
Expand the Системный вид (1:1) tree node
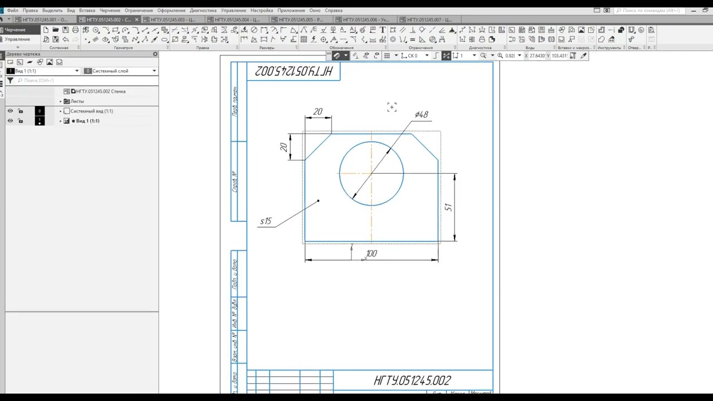pyautogui.click(x=61, y=111)
